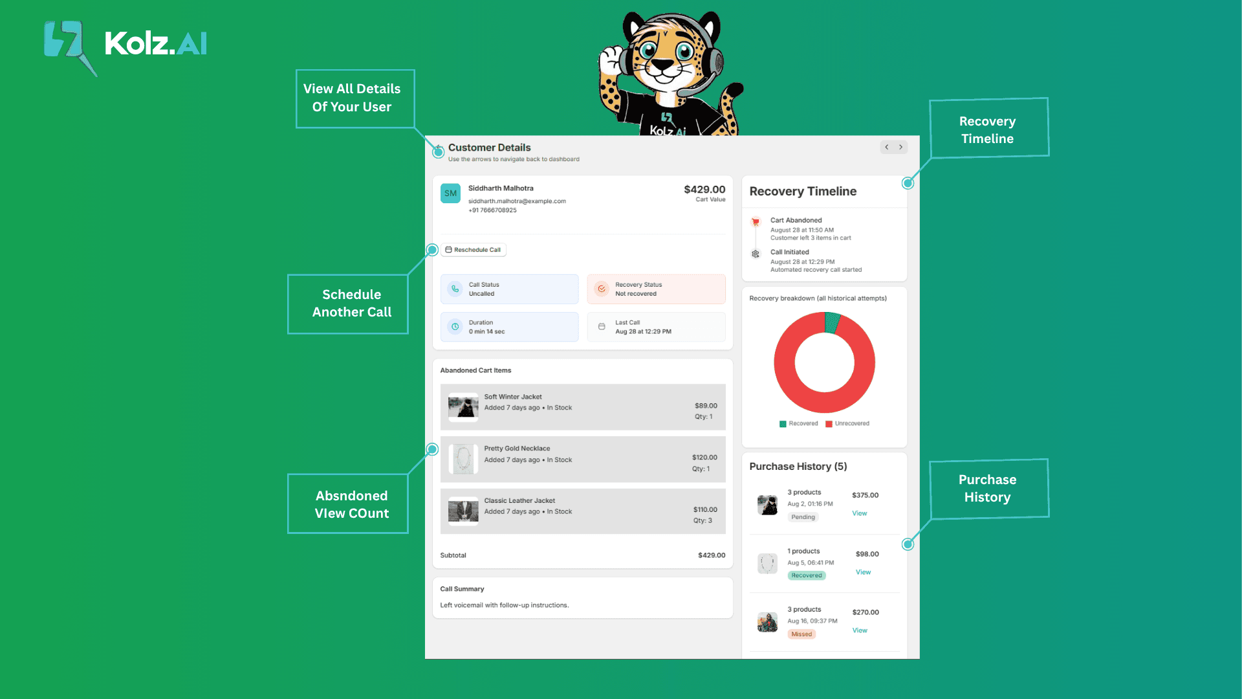Click the cart icon on Cart Abandoned event

click(x=755, y=221)
